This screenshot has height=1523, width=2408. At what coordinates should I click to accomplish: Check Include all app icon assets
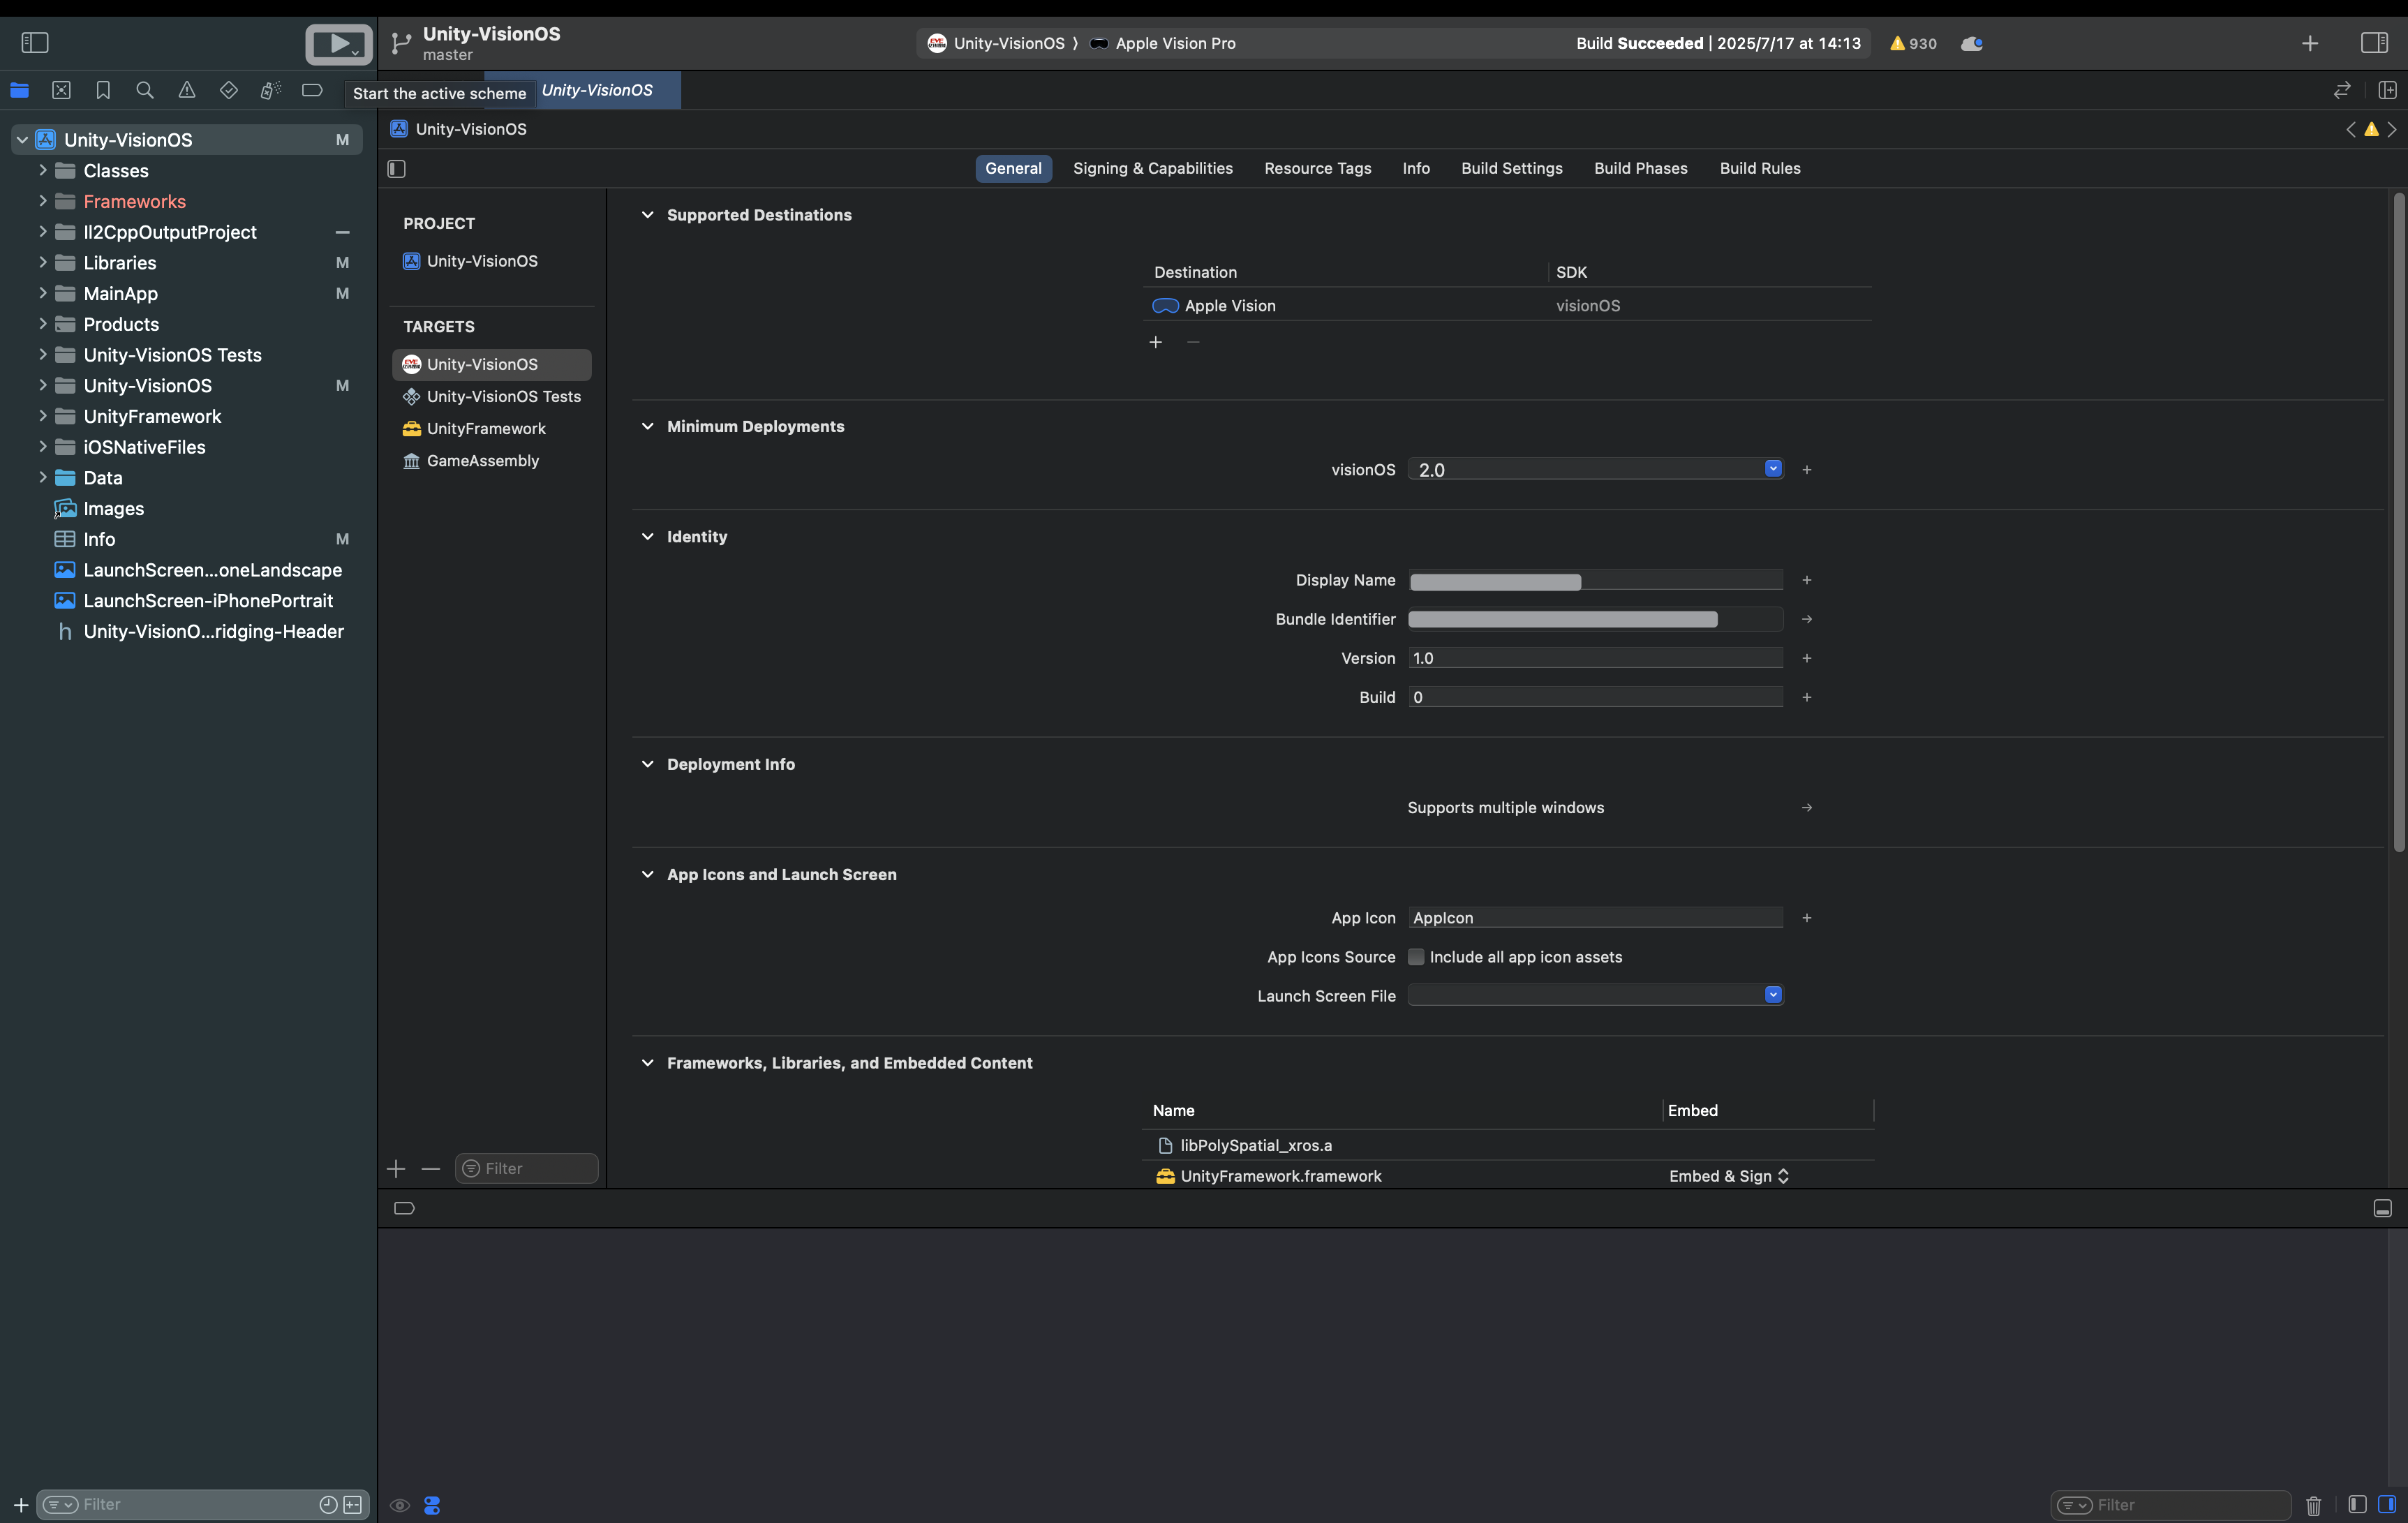coord(1416,957)
